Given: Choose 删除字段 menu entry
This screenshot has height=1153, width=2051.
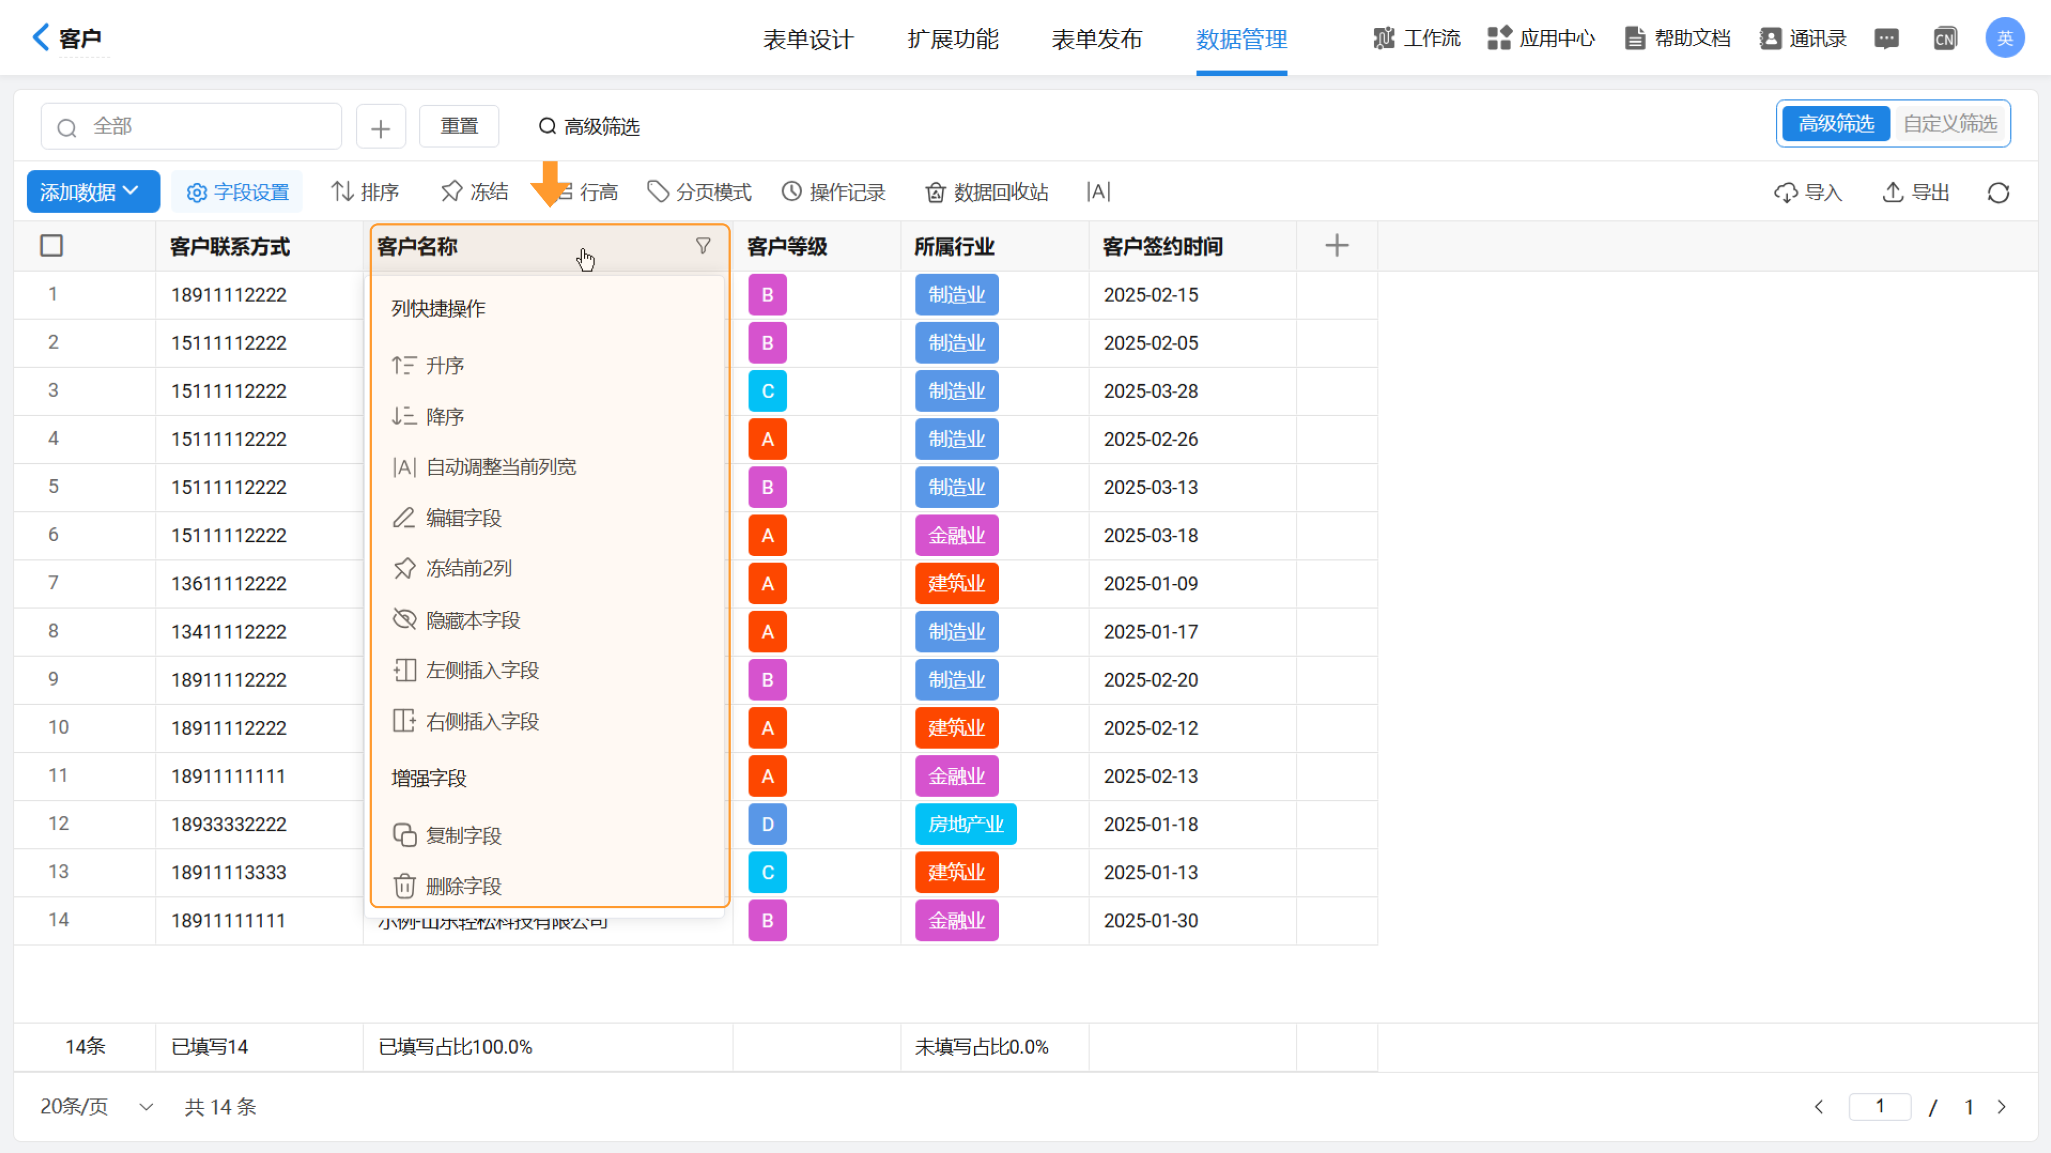Looking at the screenshot, I should [447, 886].
